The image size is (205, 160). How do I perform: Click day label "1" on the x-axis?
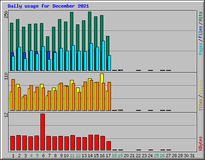13,156
